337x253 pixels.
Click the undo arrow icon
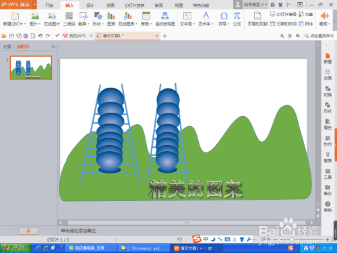[x=40, y=36]
